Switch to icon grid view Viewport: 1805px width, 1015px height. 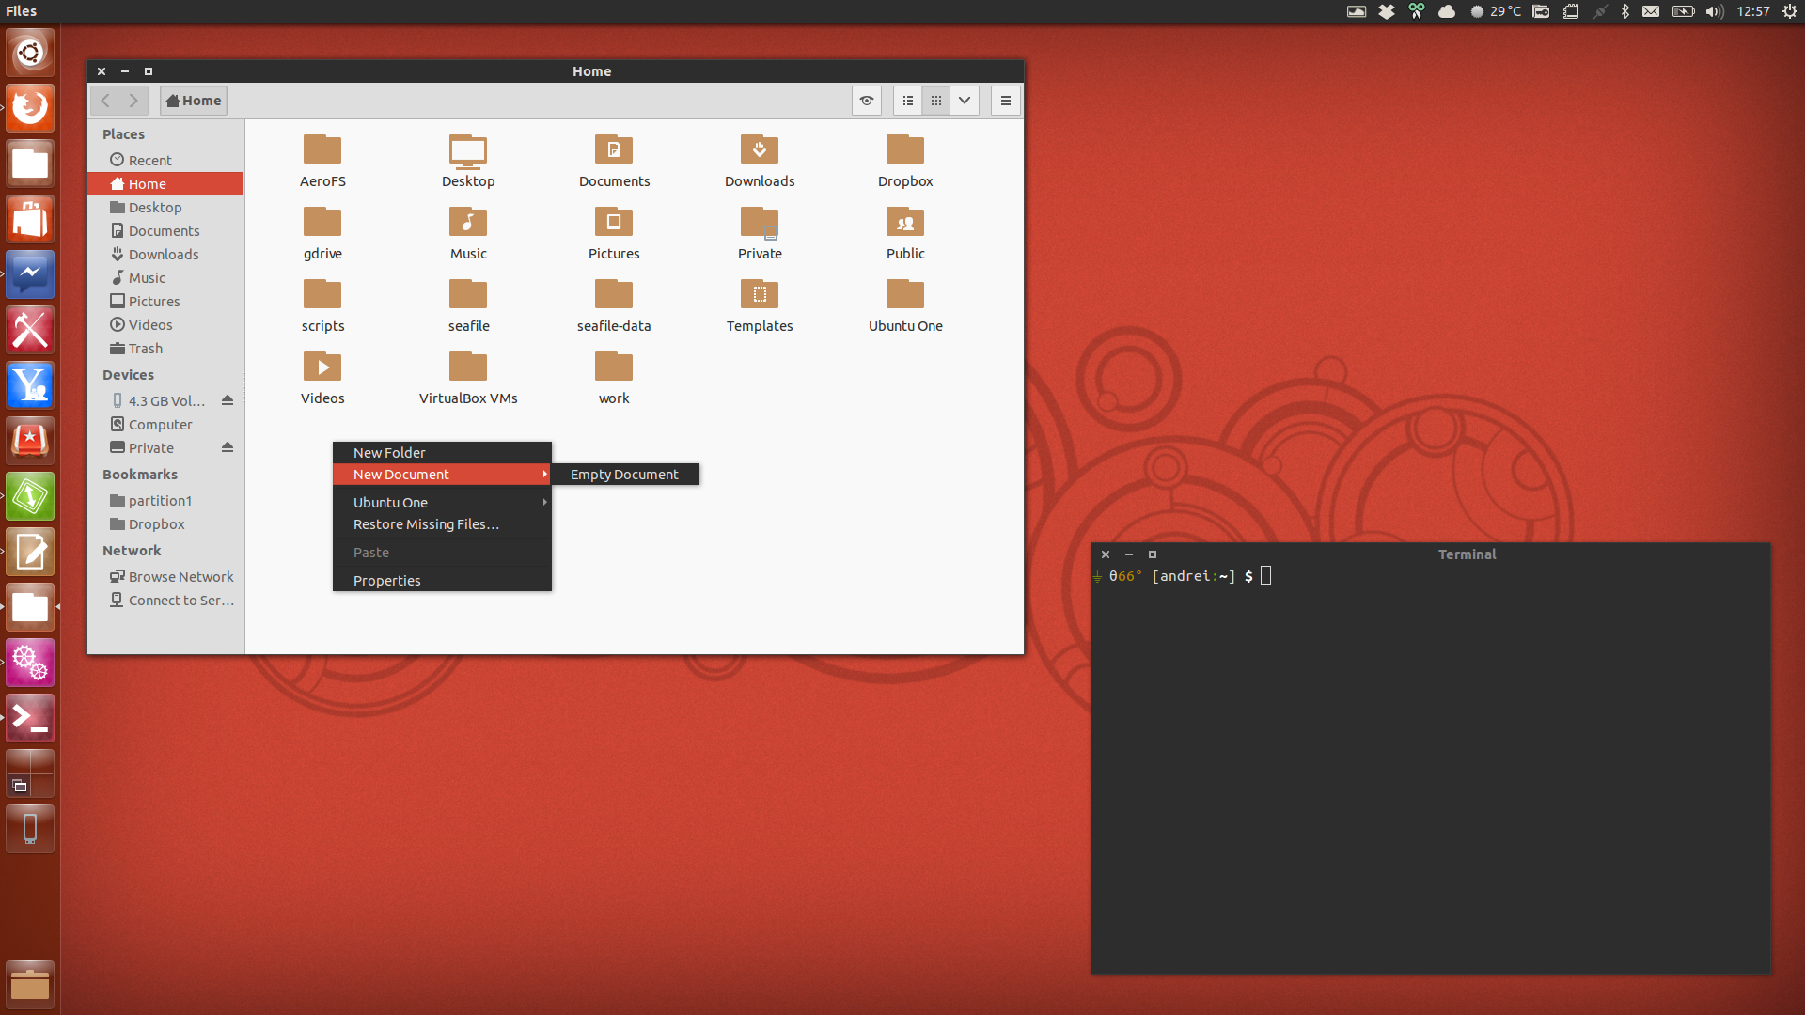click(936, 101)
